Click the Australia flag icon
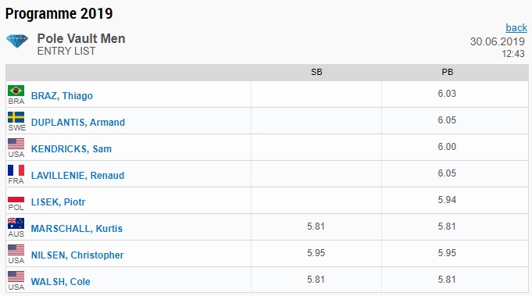532x296 pixels. 16,223
